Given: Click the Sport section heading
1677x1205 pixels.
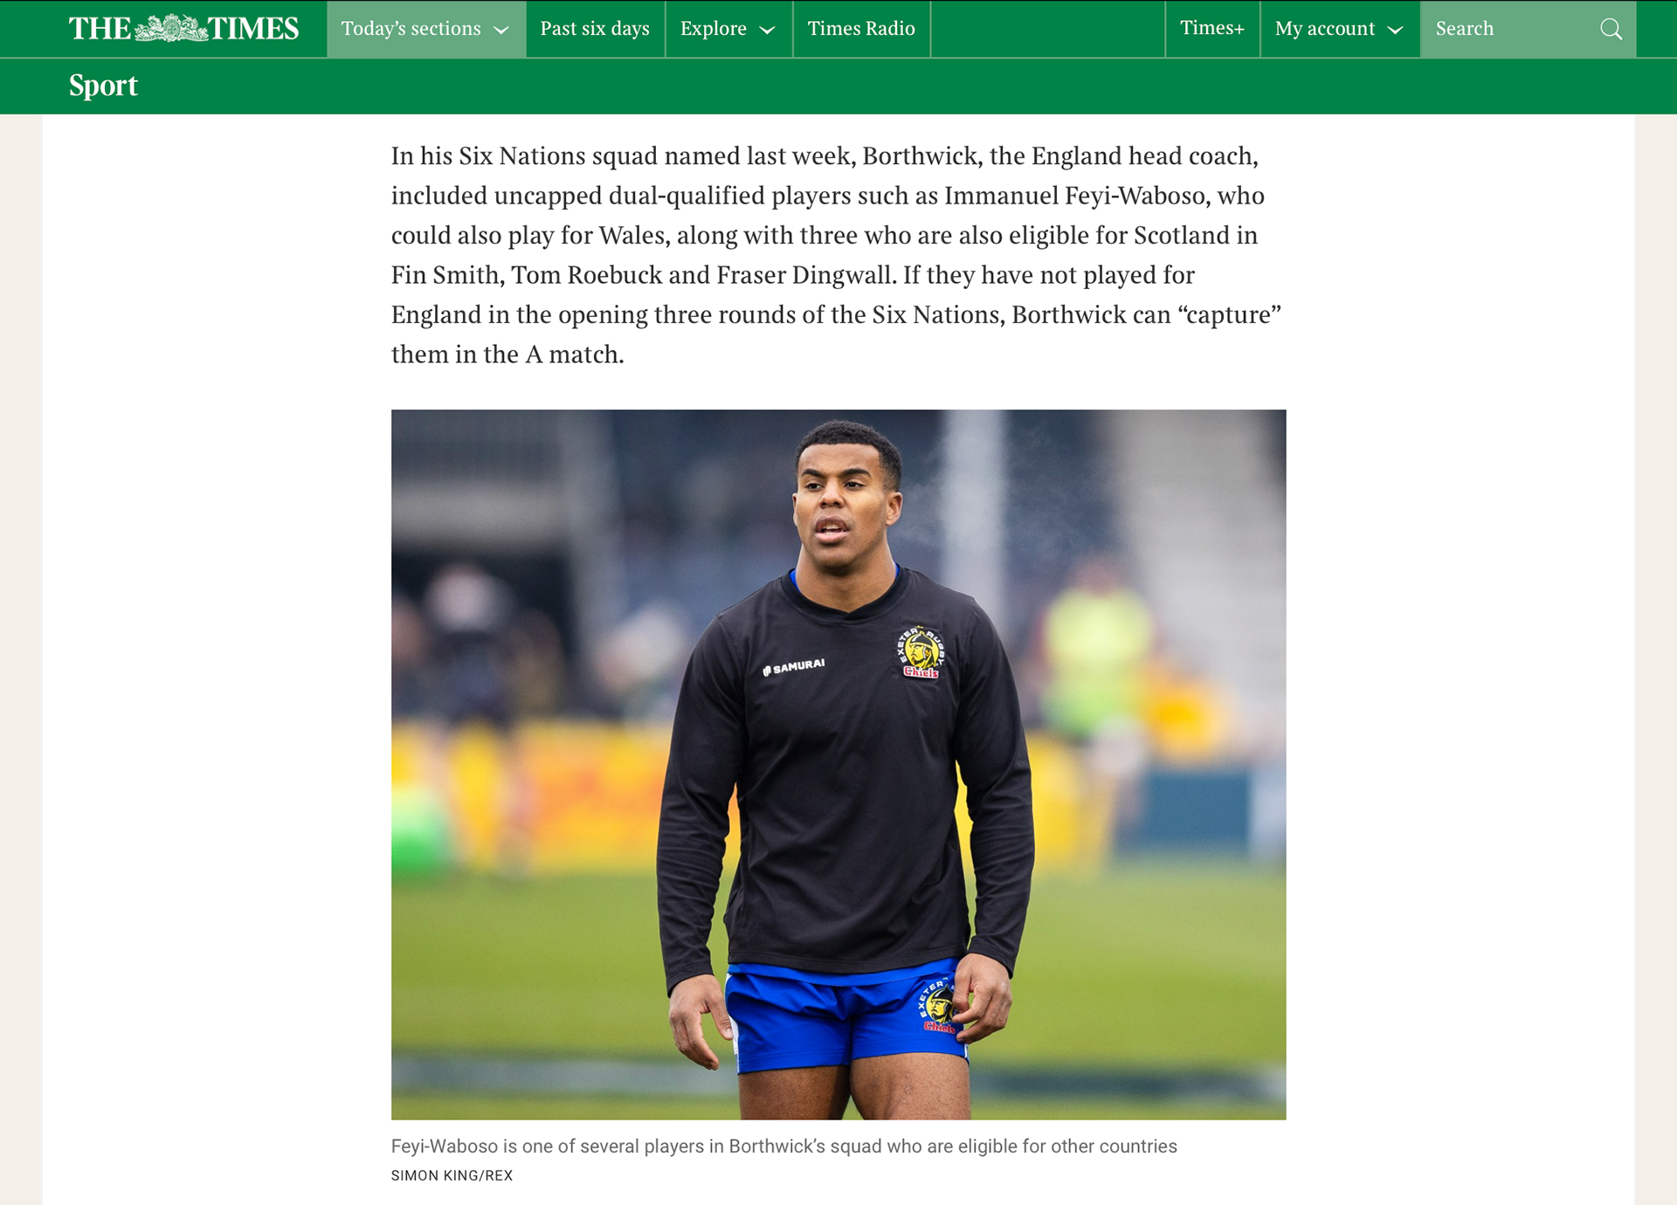Looking at the screenshot, I should click(x=103, y=86).
